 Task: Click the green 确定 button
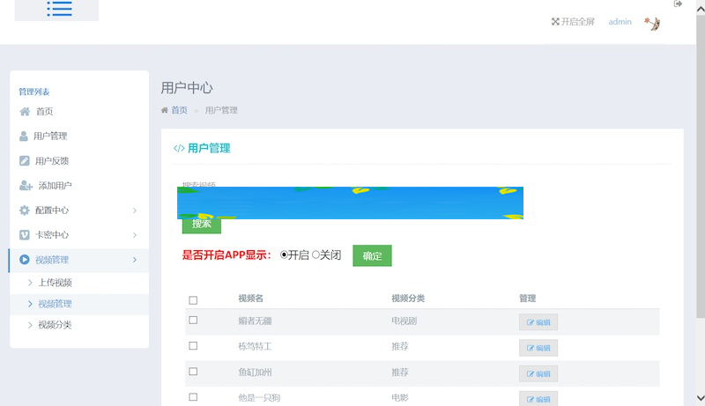click(x=372, y=255)
